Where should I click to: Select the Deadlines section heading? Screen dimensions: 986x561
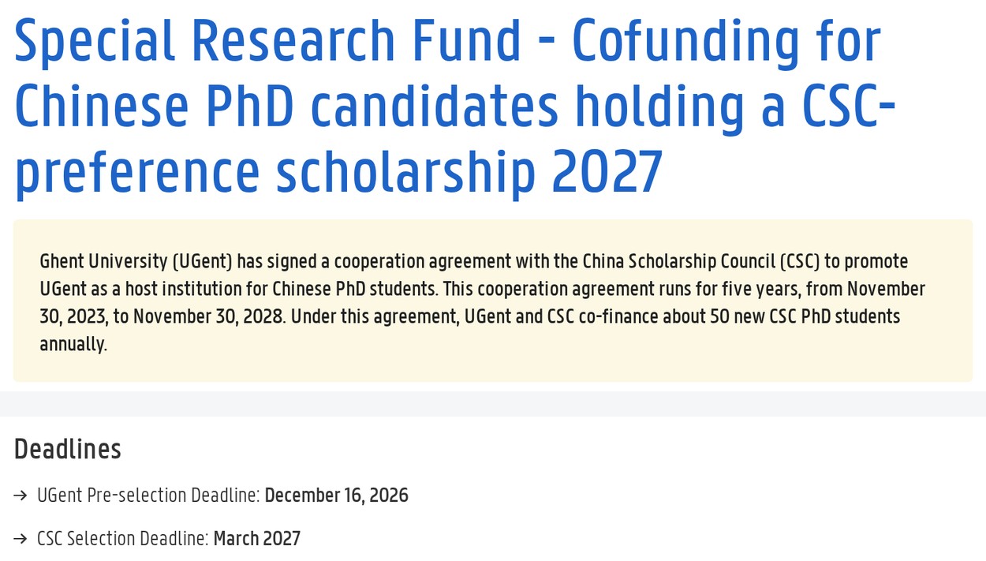coord(68,449)
